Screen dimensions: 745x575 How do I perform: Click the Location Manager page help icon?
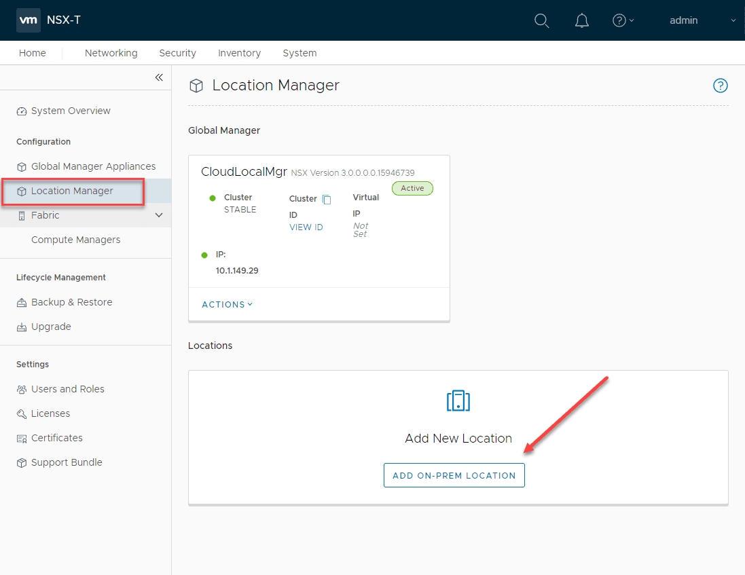click(720, 86)
